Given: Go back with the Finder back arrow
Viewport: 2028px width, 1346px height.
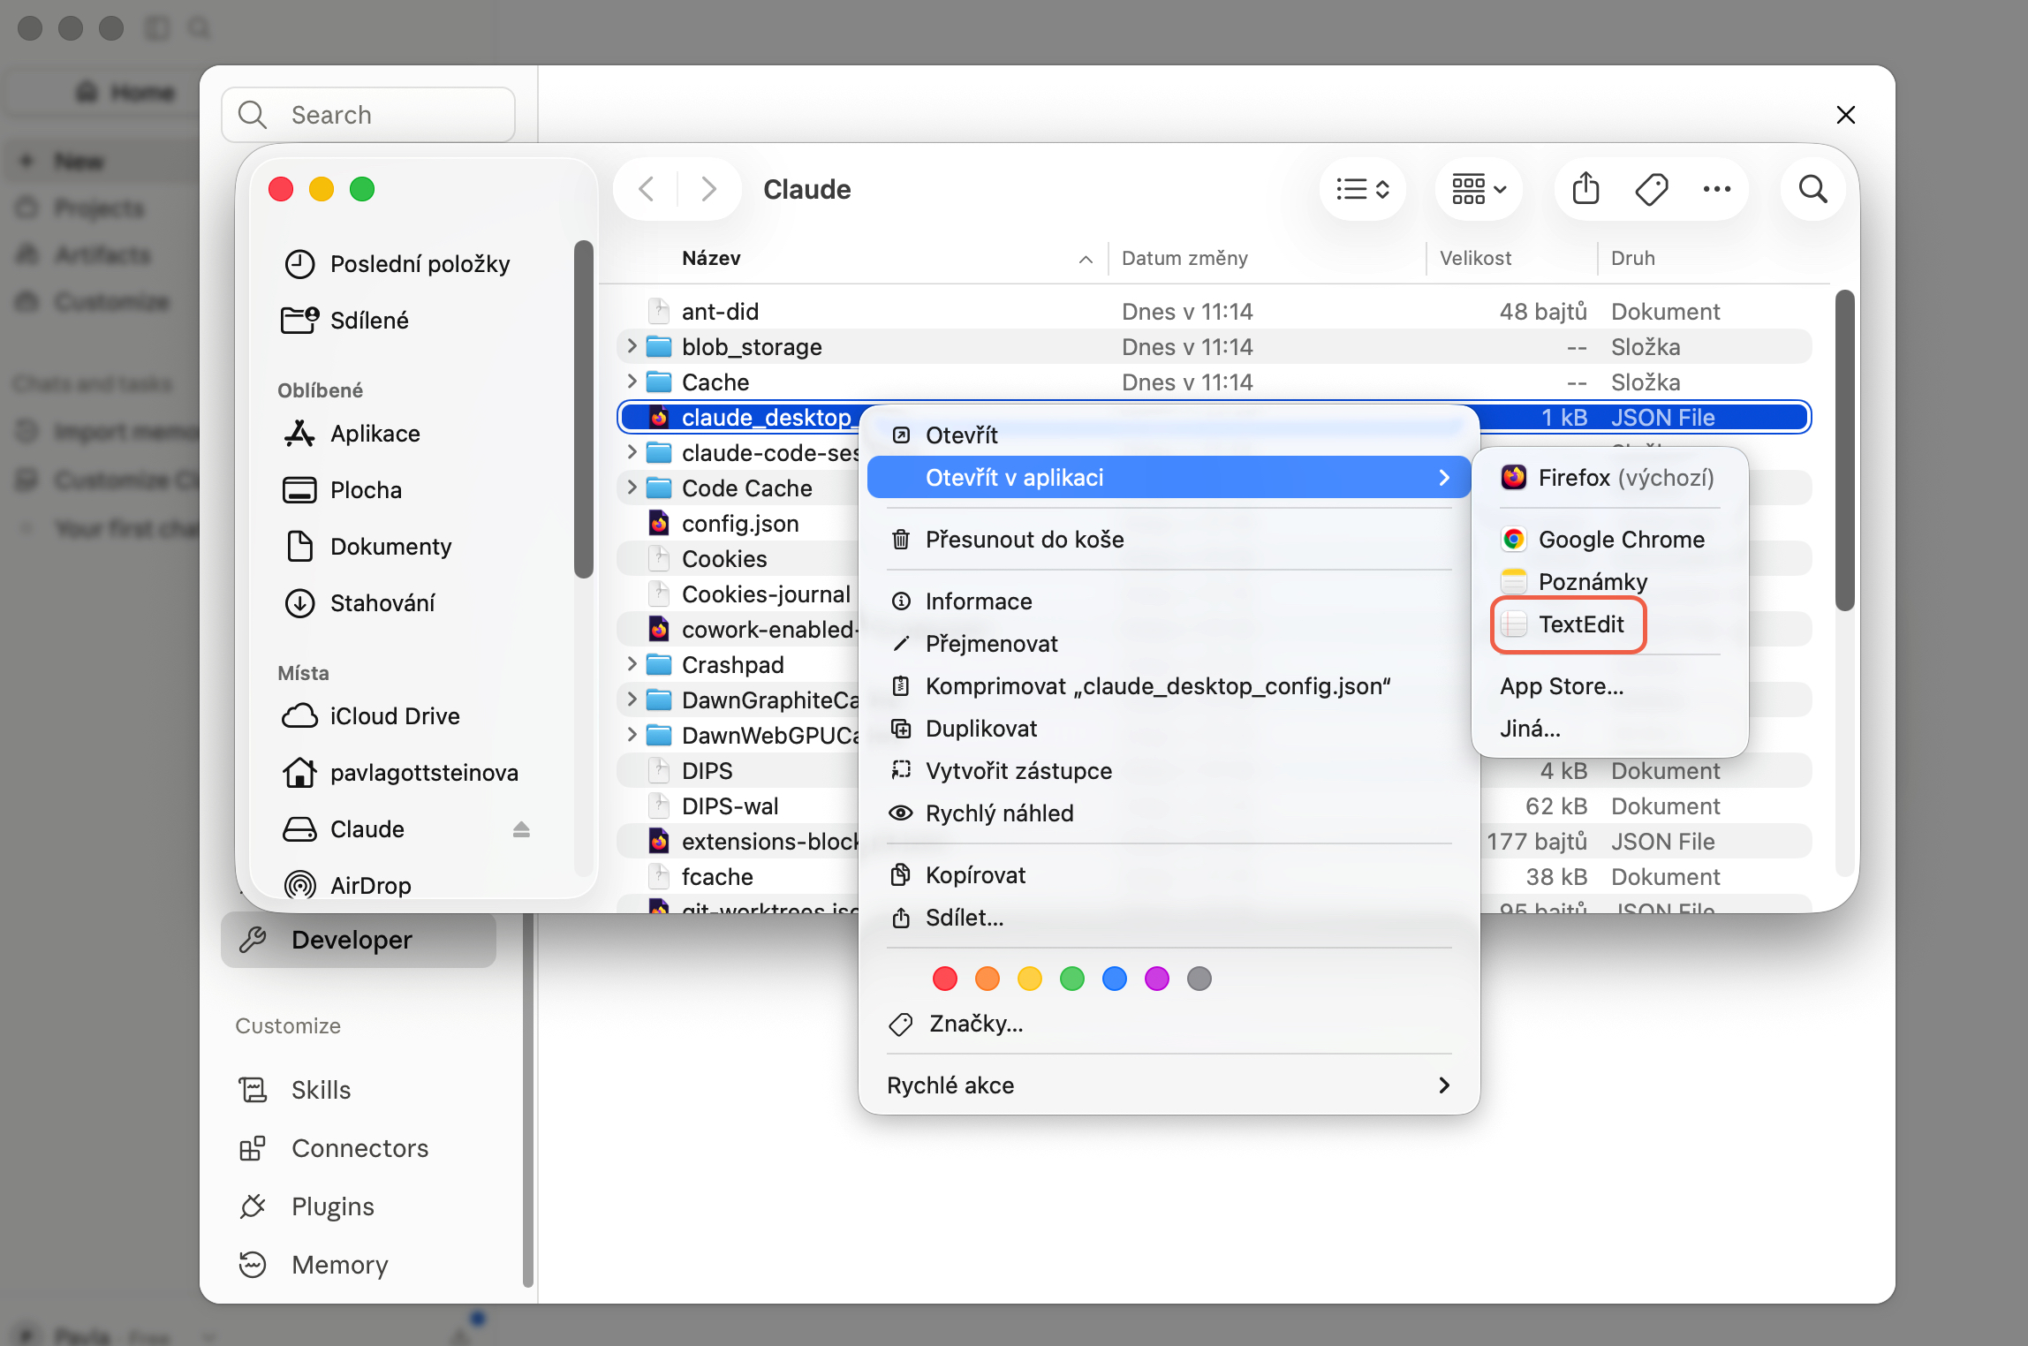Looking at the screenshot, I should [647, 189].
